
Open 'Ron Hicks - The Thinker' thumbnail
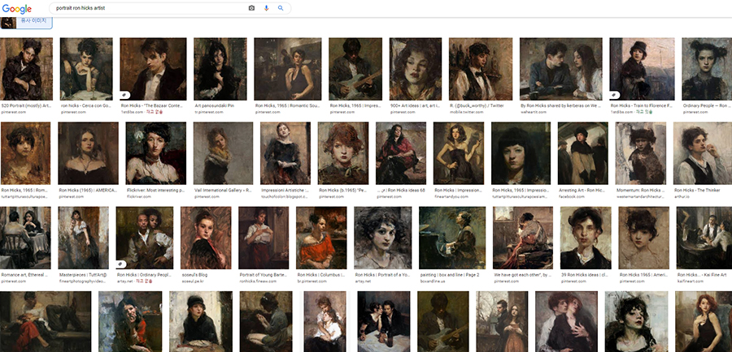[703, 153]
